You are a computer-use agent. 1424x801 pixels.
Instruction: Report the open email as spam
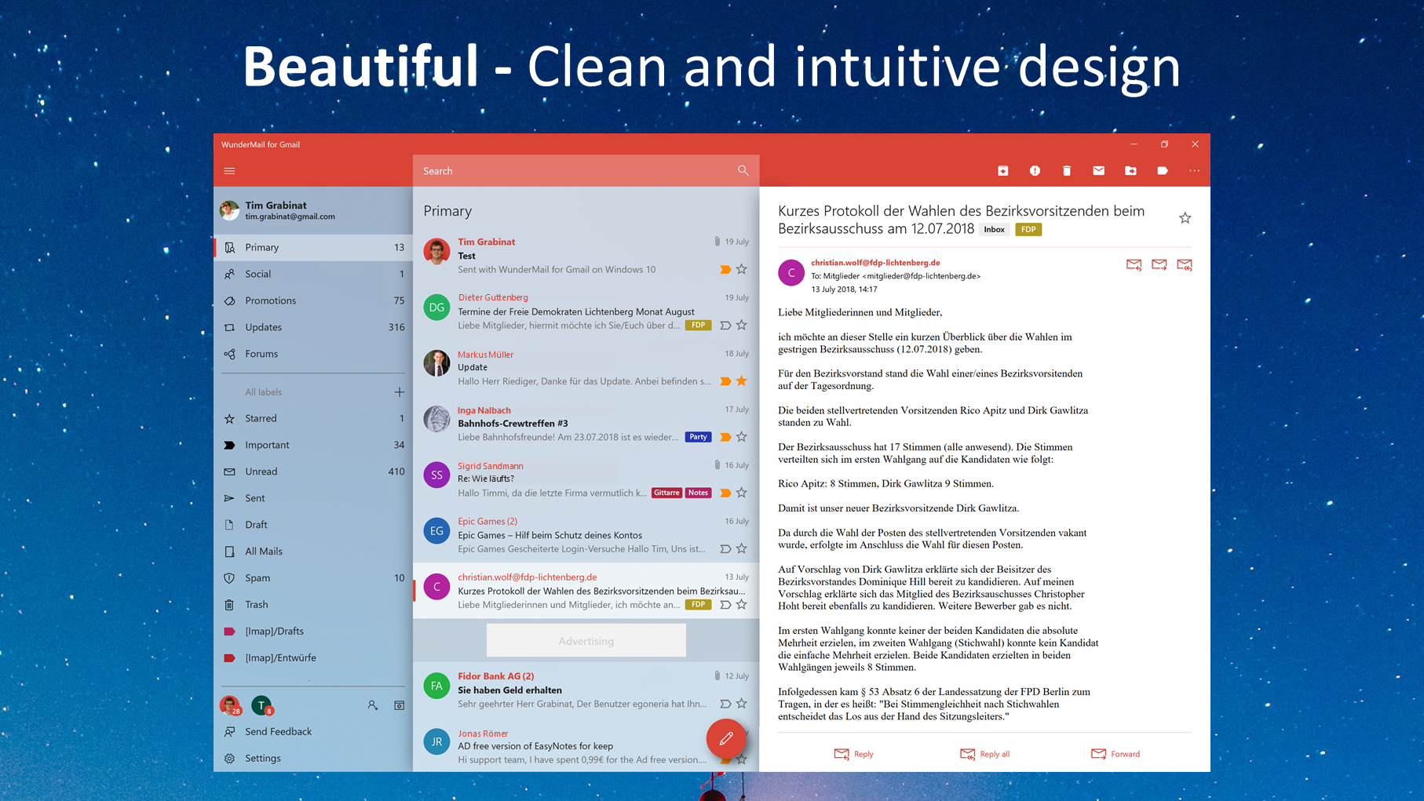coord(1035,170)
